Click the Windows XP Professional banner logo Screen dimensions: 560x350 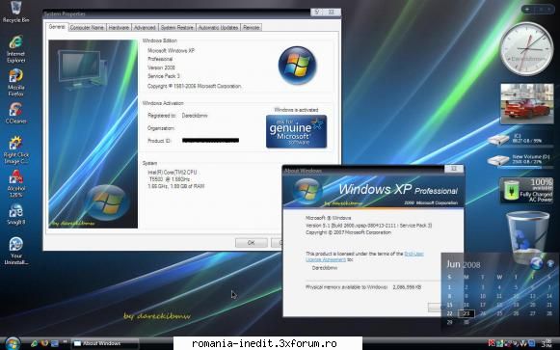[x=307, y=191]
